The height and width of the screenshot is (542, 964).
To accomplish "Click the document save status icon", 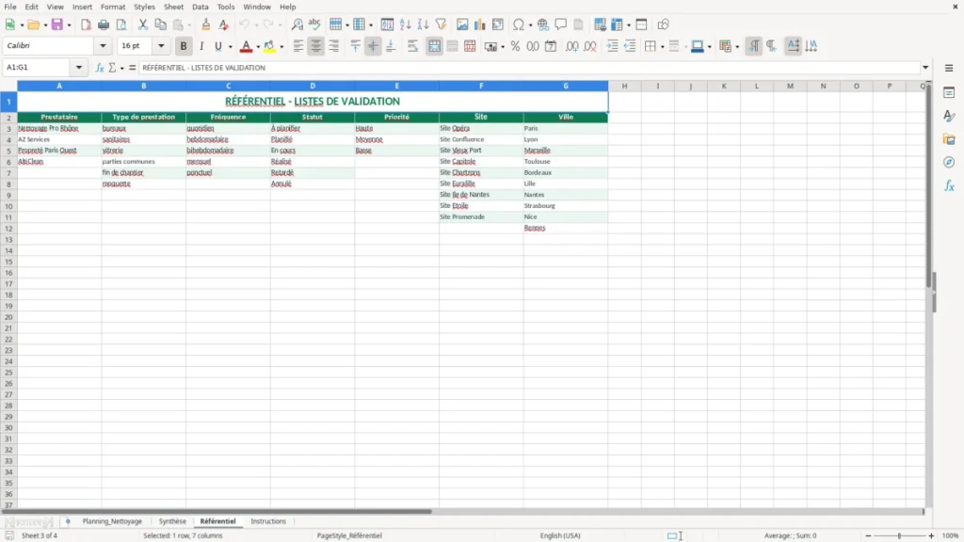I will (9, 535).
